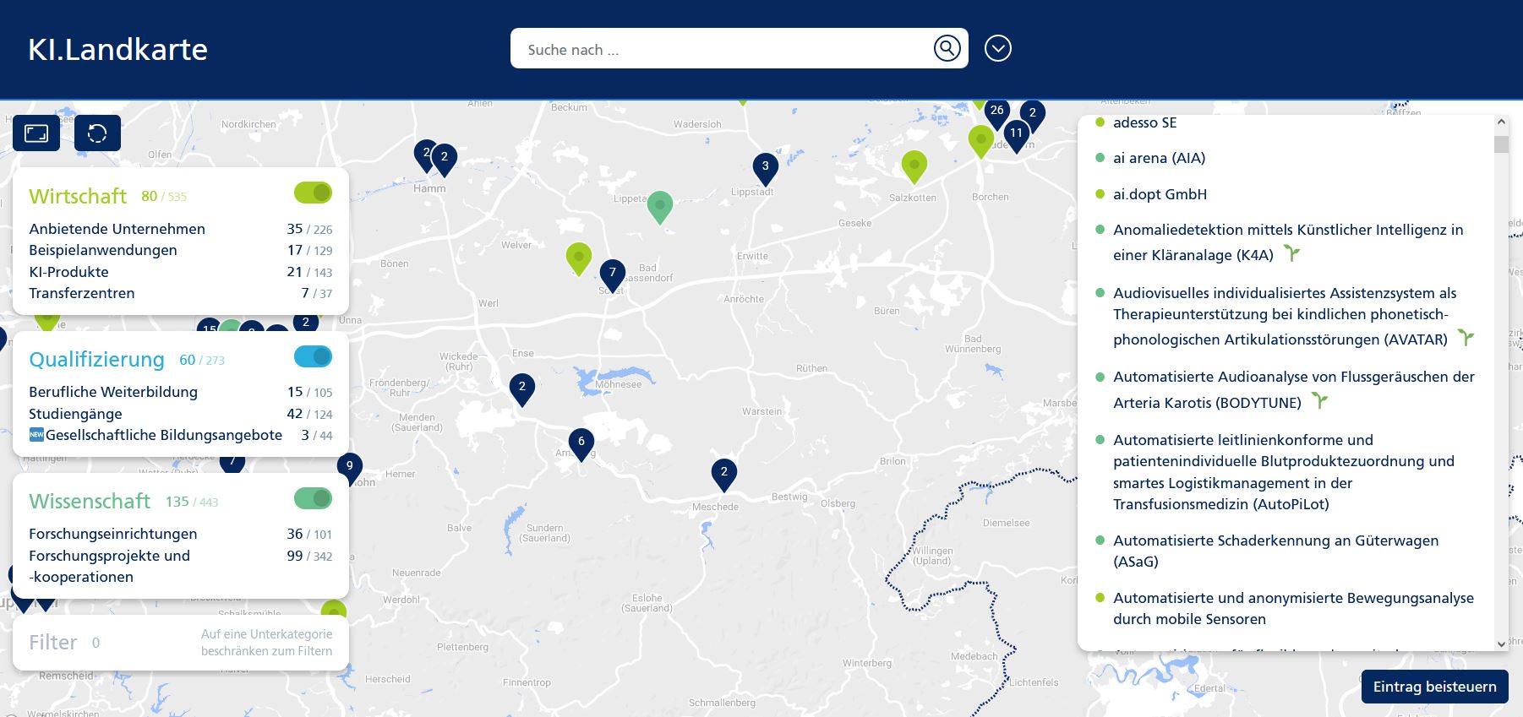Click the fullscreen map icon
The width and height of the screenshot is (1523, 717).
click(36, 133)
